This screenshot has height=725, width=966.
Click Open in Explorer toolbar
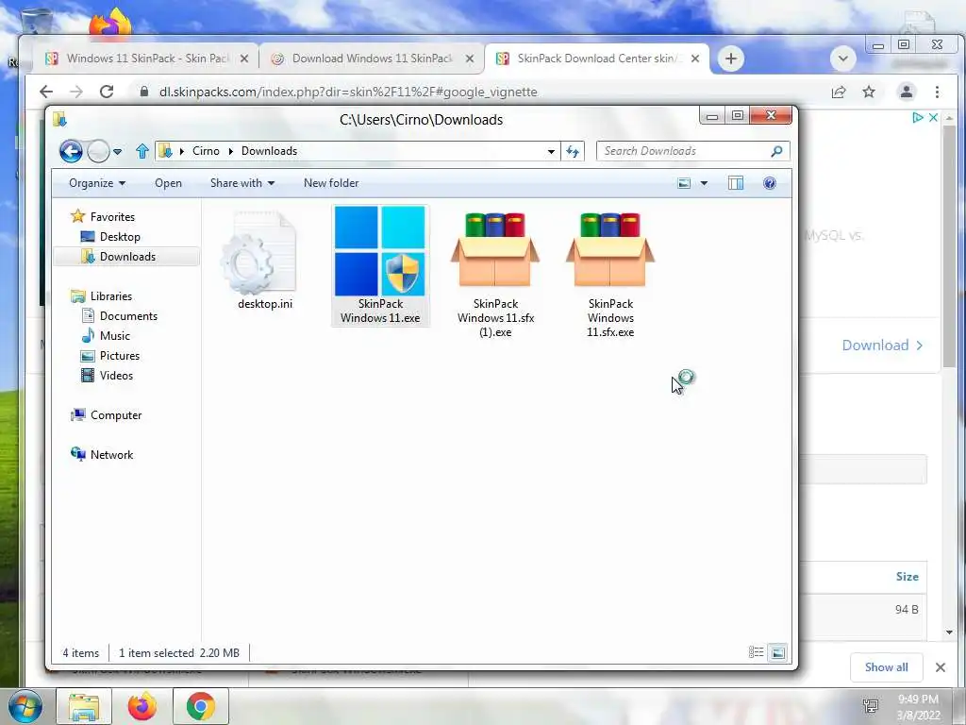(x=168, y=183)
